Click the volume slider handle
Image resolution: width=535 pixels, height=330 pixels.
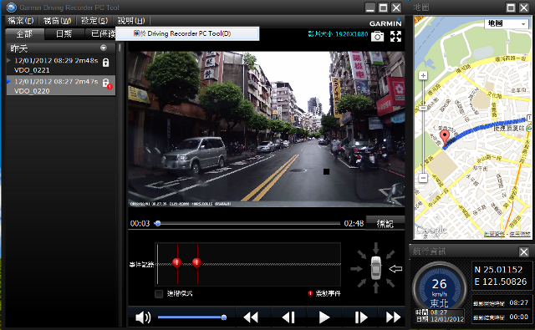pyautogui.click(x=224, y=317)
